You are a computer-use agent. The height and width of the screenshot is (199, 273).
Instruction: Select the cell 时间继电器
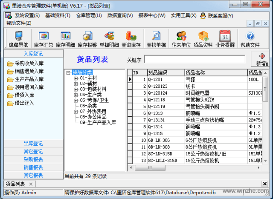[216, 93]
